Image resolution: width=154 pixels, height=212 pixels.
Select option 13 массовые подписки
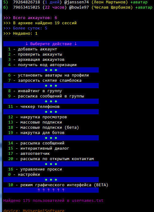coord(35,122)
